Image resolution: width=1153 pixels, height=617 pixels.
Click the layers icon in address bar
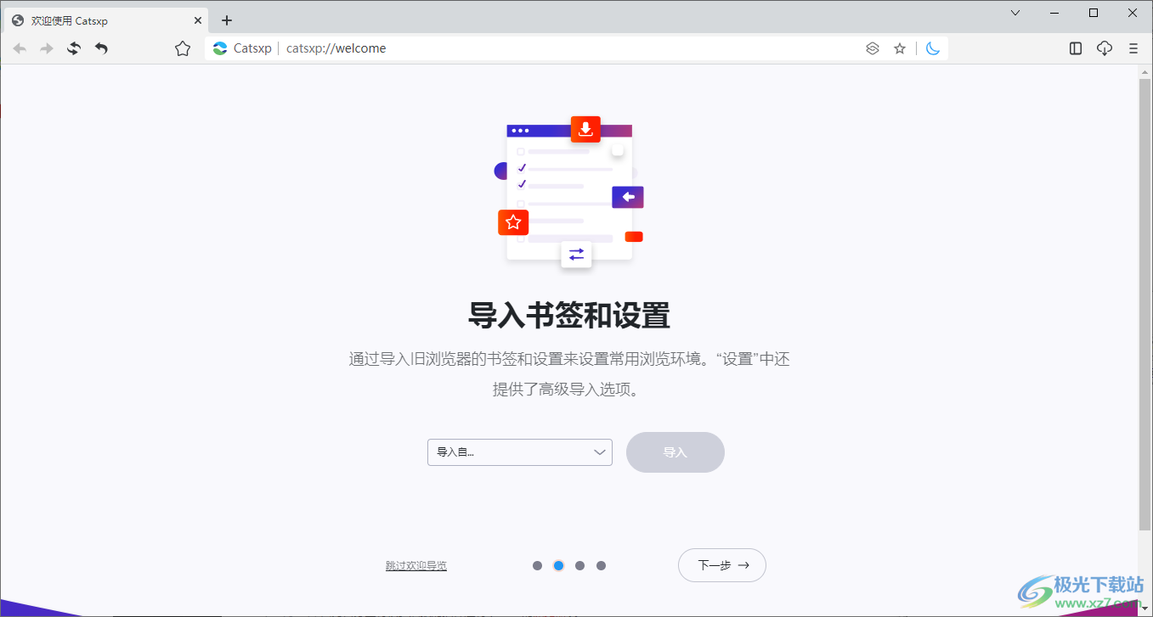coord(872,49)
